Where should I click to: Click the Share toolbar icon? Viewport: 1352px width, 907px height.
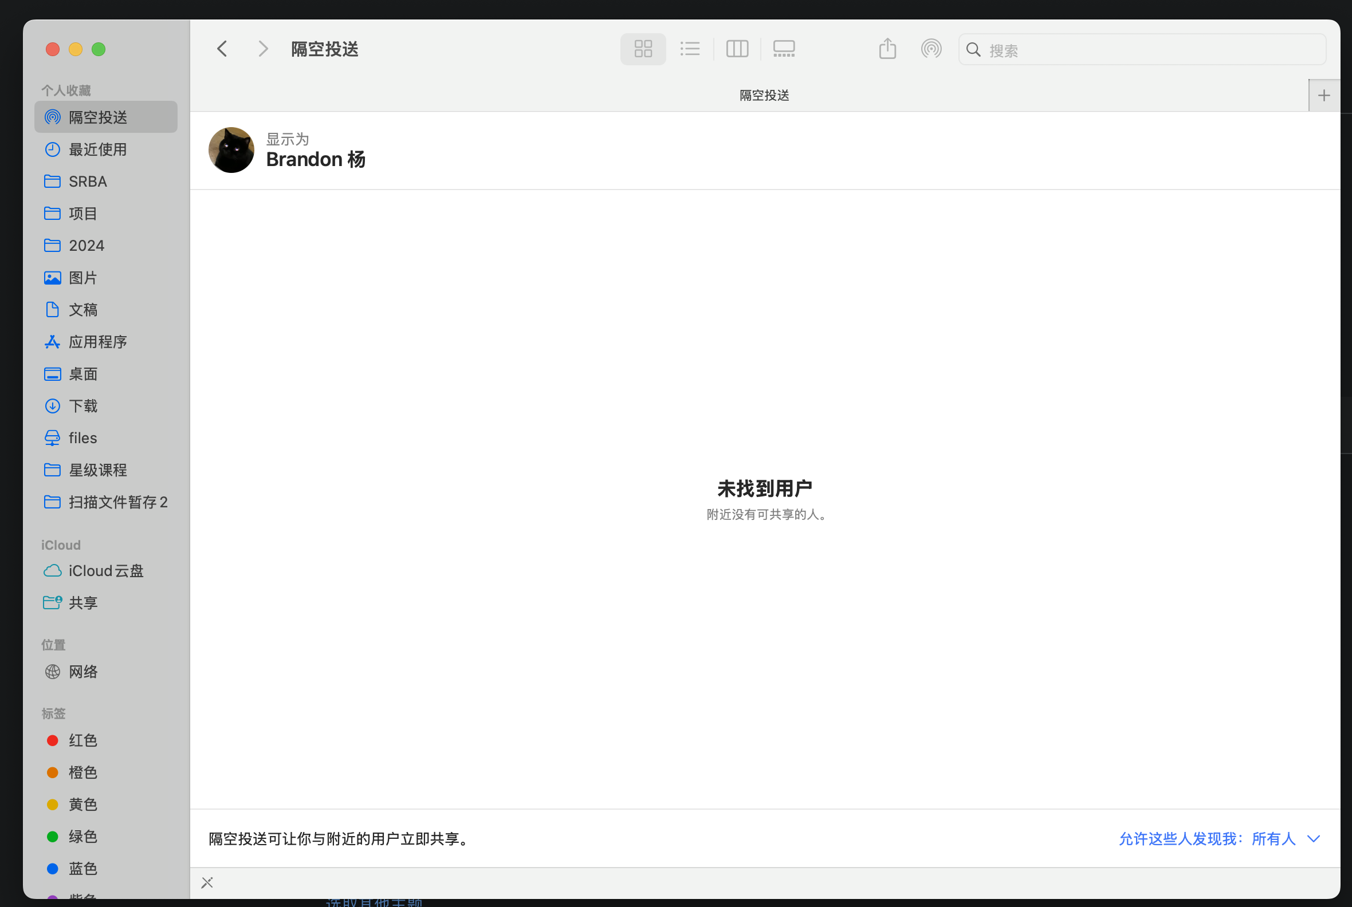(887, 49)
